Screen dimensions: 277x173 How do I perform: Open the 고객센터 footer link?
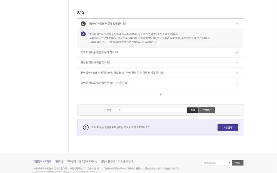[x=71, y=161]
